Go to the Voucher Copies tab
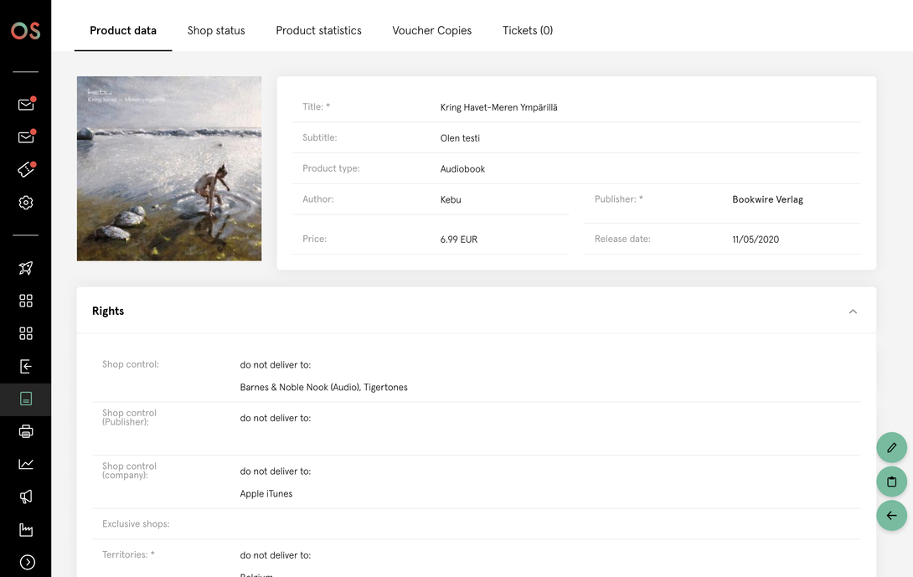 431,30
